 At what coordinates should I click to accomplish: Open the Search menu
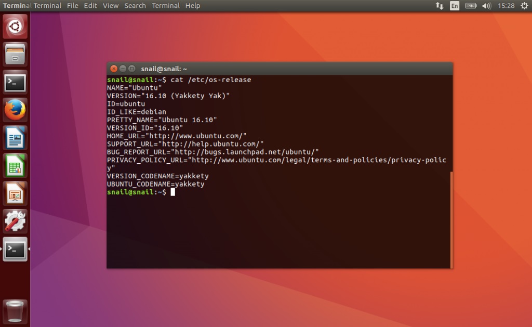135,6
